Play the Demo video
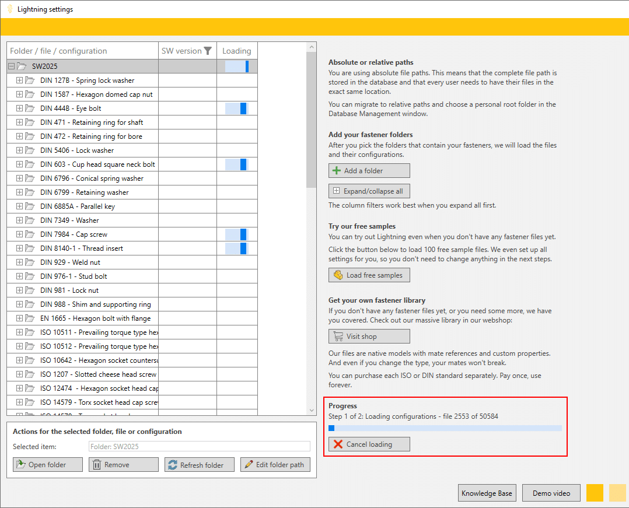Screen dimensions: 629x508 [551, 493]
